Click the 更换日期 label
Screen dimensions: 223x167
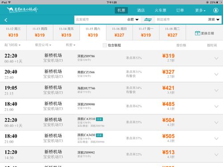click(x=207, y=33)
